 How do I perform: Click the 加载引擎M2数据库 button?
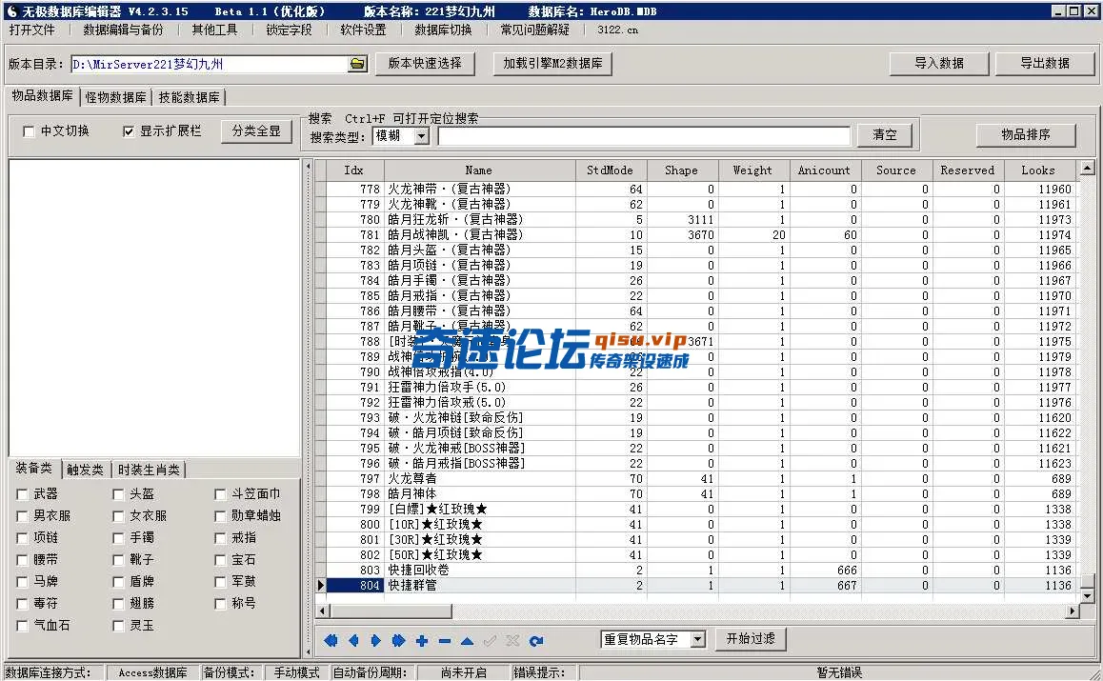(x=552, y=63)
